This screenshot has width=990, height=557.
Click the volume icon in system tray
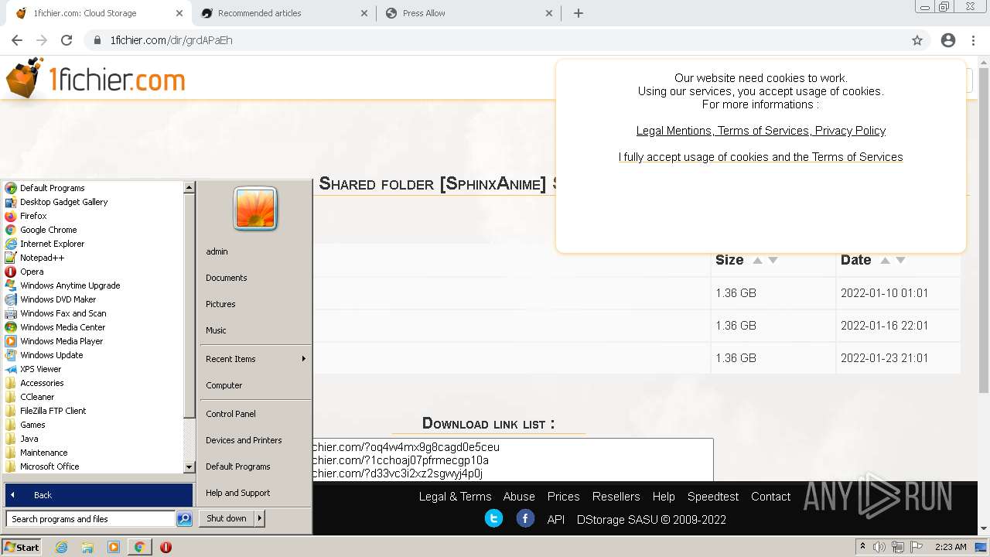879,547
